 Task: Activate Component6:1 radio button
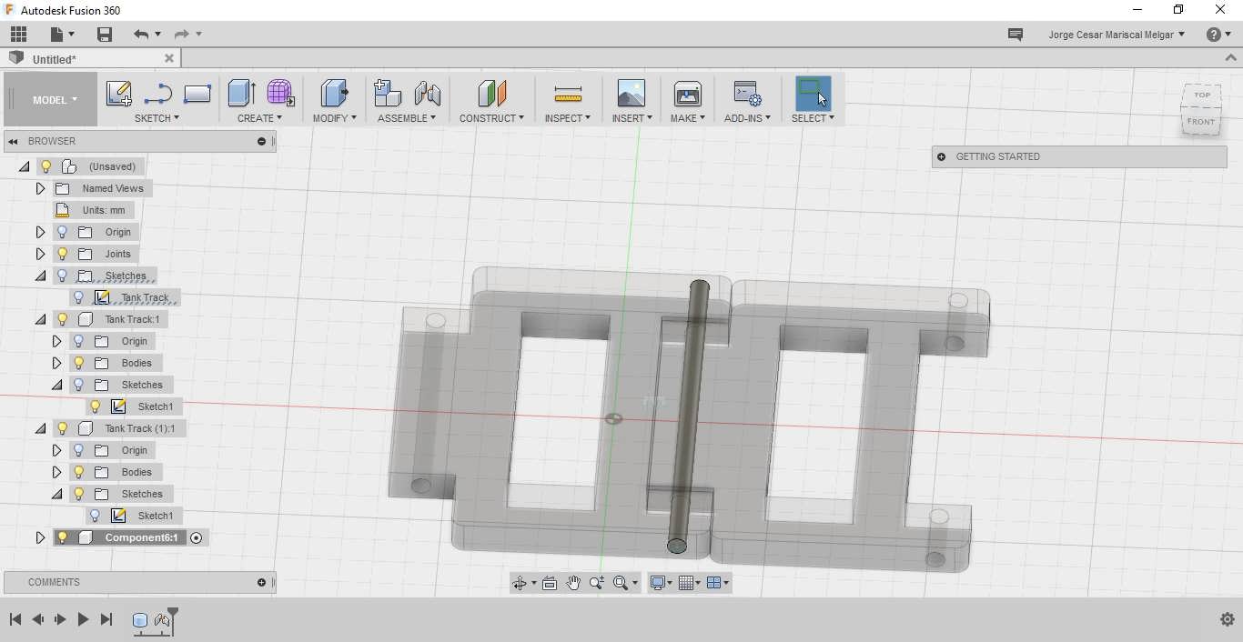(196, 537)
